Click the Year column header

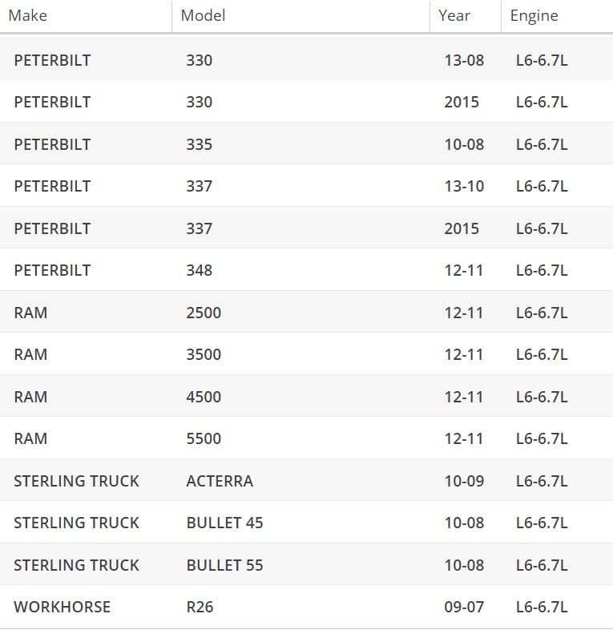(x=454, y=15)
